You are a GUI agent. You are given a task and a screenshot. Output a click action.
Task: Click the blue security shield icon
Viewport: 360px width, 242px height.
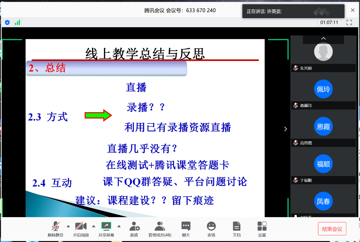point(7,22)
